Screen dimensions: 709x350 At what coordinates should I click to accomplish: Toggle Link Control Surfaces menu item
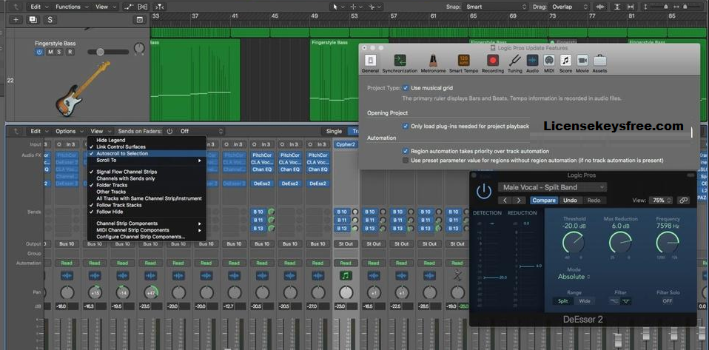click(147, 147)
